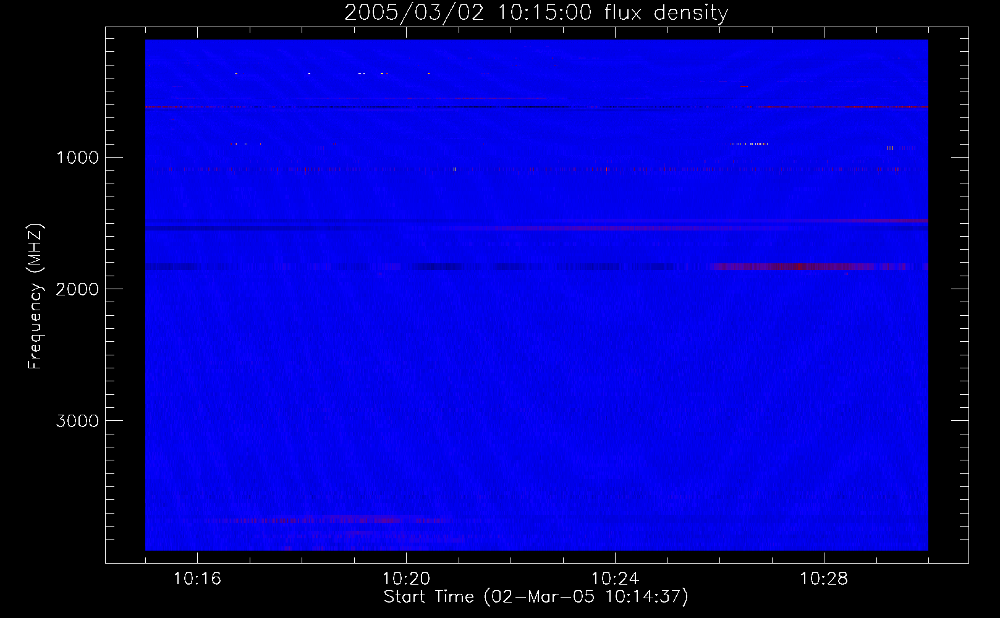Screen dimensions: 1000x618
Task: Click the 'Frequency (MHZ)' axis label
Action: click(35, 297)
